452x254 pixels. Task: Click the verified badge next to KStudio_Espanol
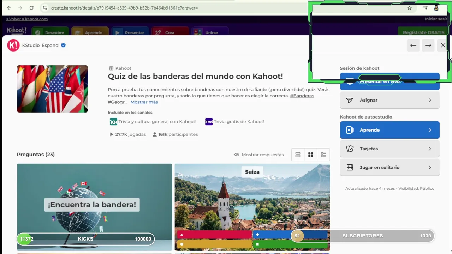(64, 45)
